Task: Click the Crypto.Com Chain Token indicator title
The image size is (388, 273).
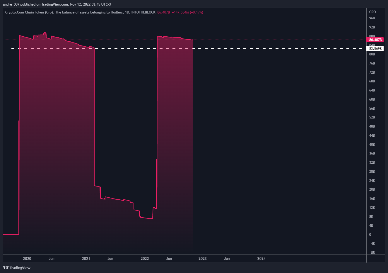Action: coord(80,12)
